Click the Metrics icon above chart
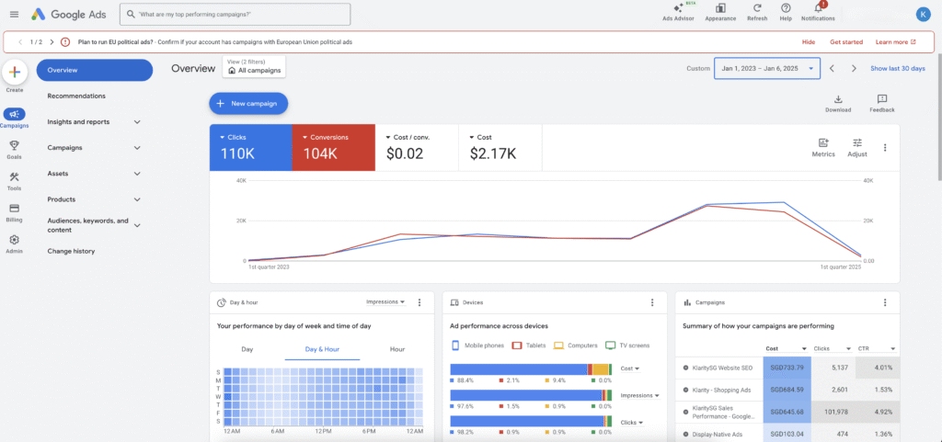The width and height of the screenshot is (942, 442). click(823, 143)
